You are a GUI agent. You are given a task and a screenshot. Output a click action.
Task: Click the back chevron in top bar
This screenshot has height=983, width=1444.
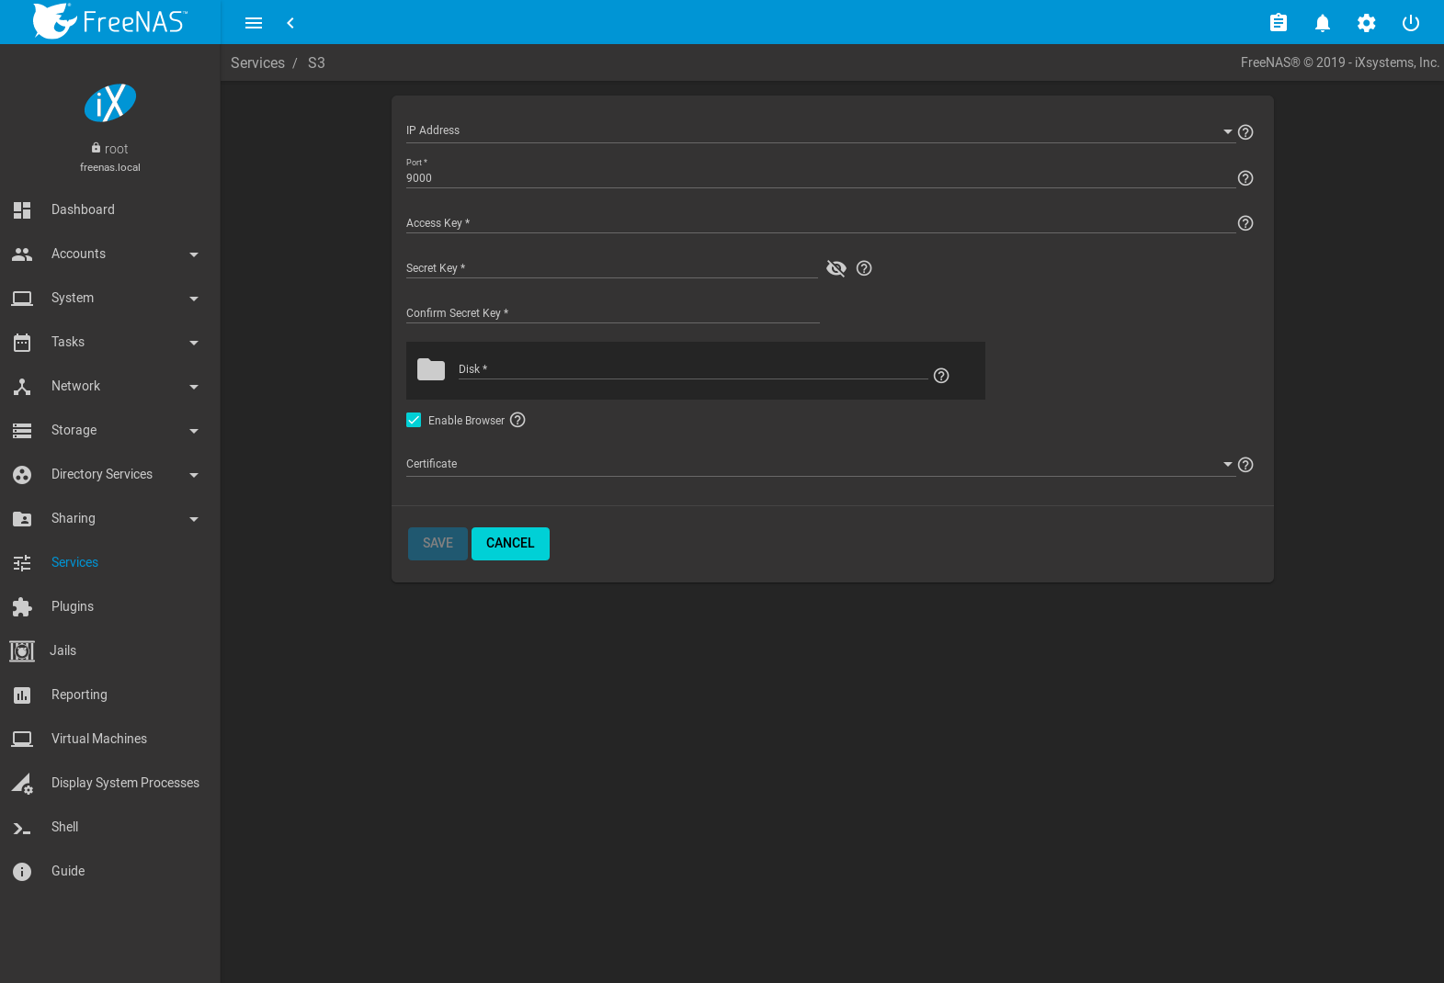pos(290,23)
